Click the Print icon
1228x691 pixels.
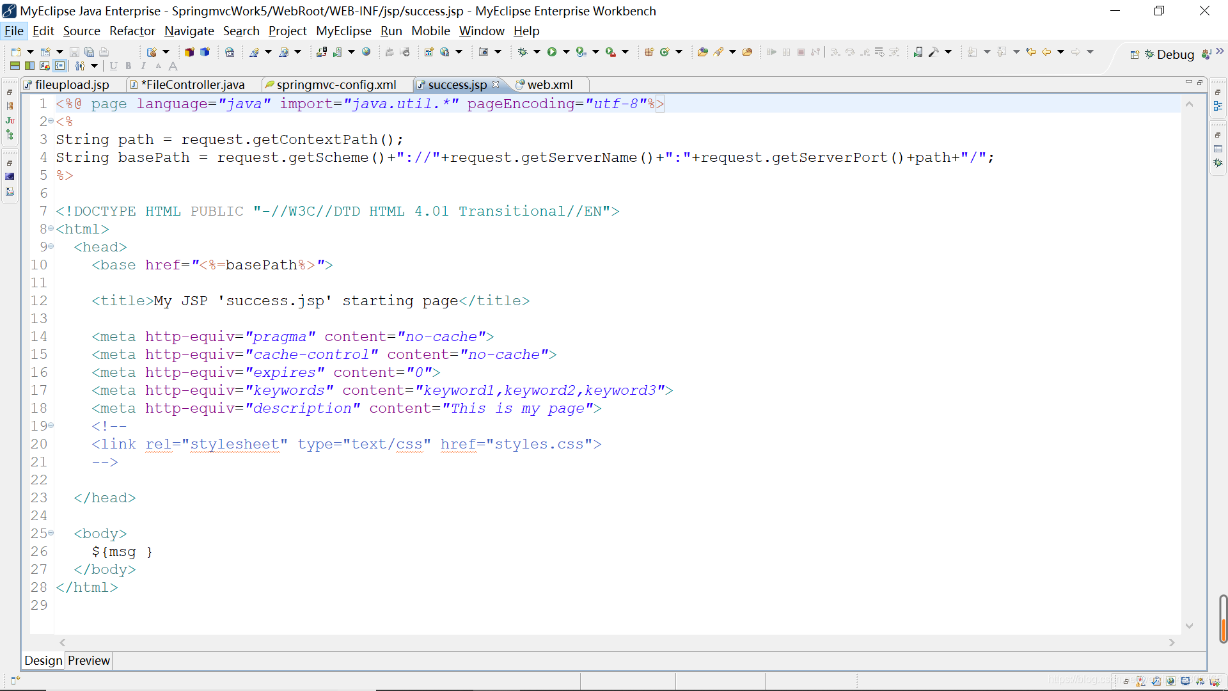click(x=104, y=52)
